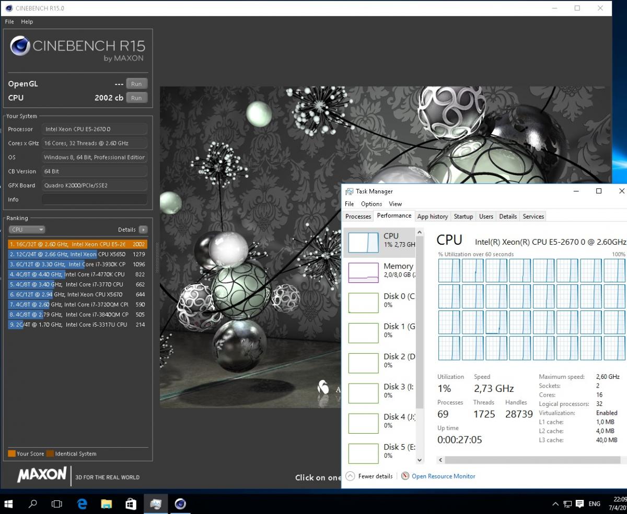Run the OpenGL benchmark
Viewport: 627px width, 514px height.
(136, 83)
